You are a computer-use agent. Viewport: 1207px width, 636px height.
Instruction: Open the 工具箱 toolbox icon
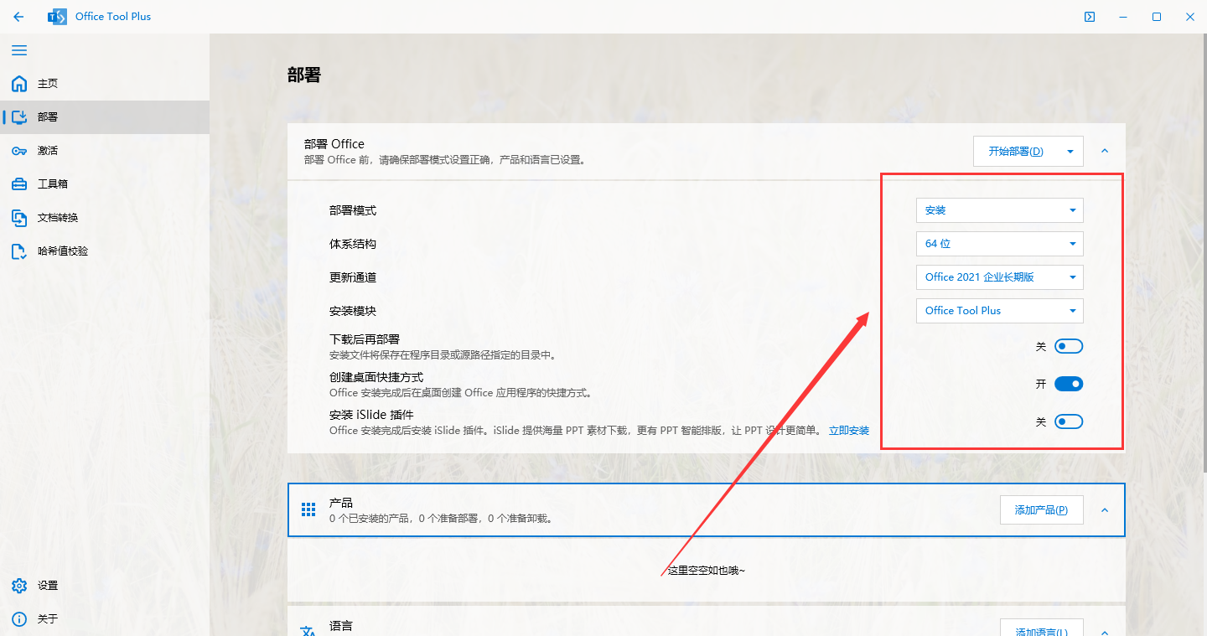(x=19, y=184)
